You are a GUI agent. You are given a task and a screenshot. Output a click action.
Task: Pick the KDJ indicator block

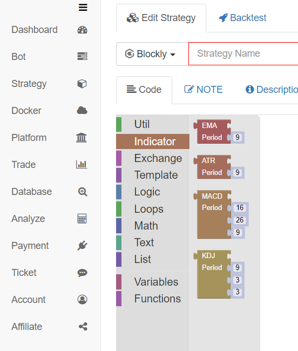click(x=212, y=275)
